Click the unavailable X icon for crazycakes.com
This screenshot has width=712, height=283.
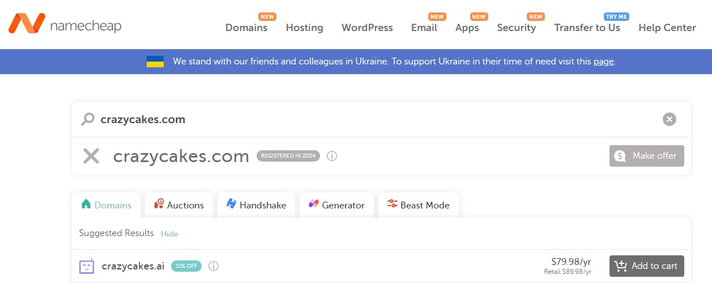(91, 156)
